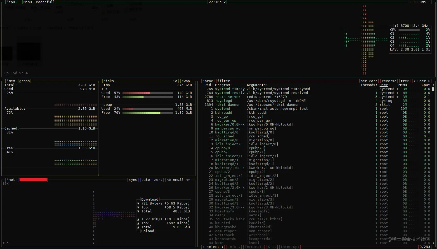The height and width of the screenshot is (249, 437).
Task: Click the LAV load average line
Action: (x=410, y=49)
